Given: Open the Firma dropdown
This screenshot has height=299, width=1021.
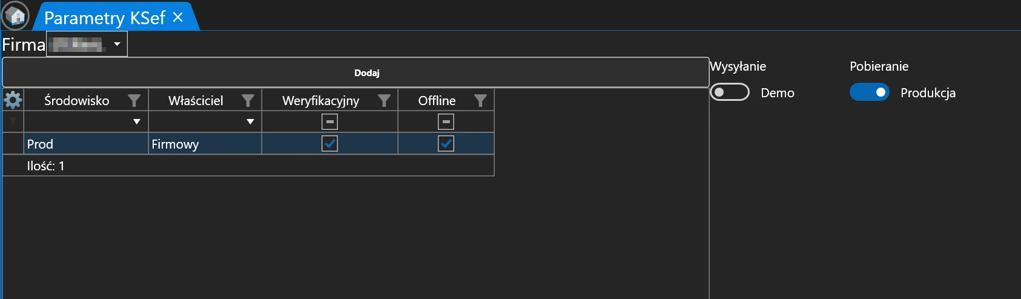Looking at the screenshot, I should tap(117, 44).
